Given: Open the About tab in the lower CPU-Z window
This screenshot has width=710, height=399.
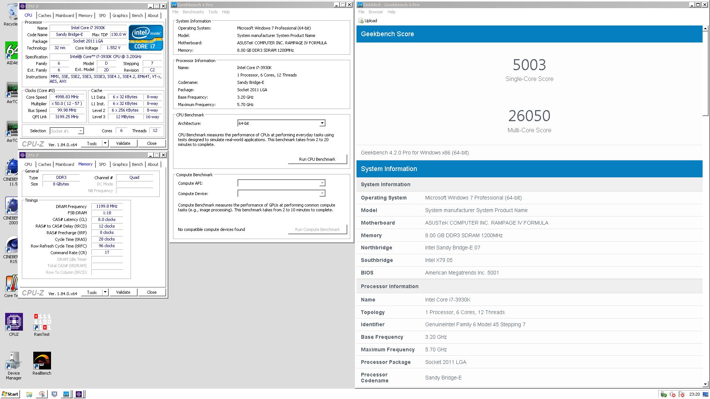Looking at the screenshot, I should [x=153, y=164].
